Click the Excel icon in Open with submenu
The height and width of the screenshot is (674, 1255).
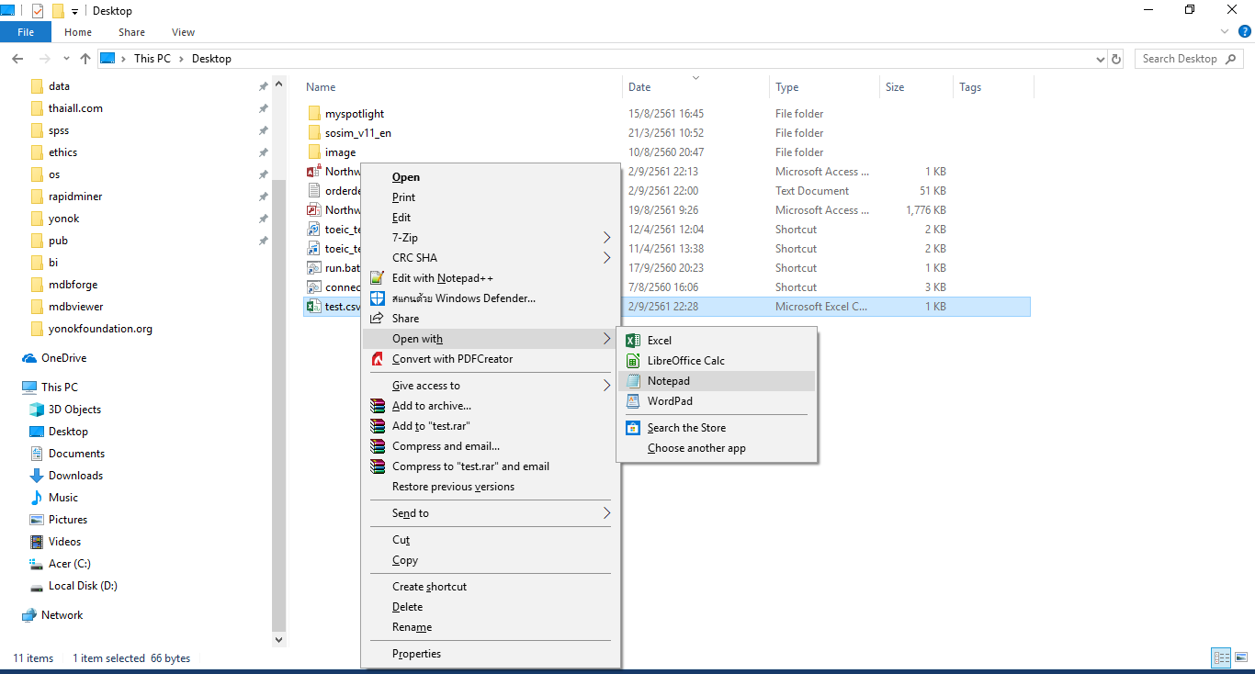[x=632, y=341]
